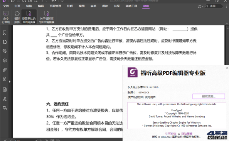Click the 该产品授权给: 试用用户 text

tap(141, 97)
